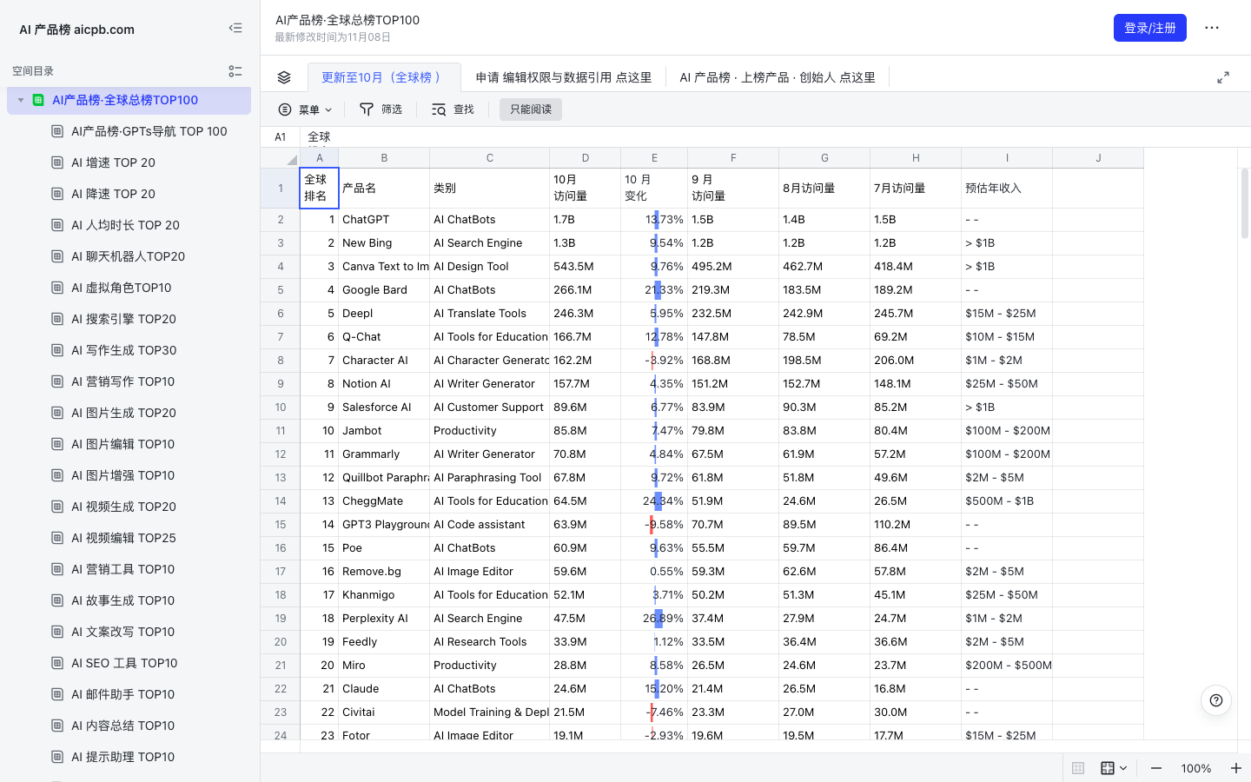Click the ChatGPT product name cell

pyautogui.click(x=384, y=220)
